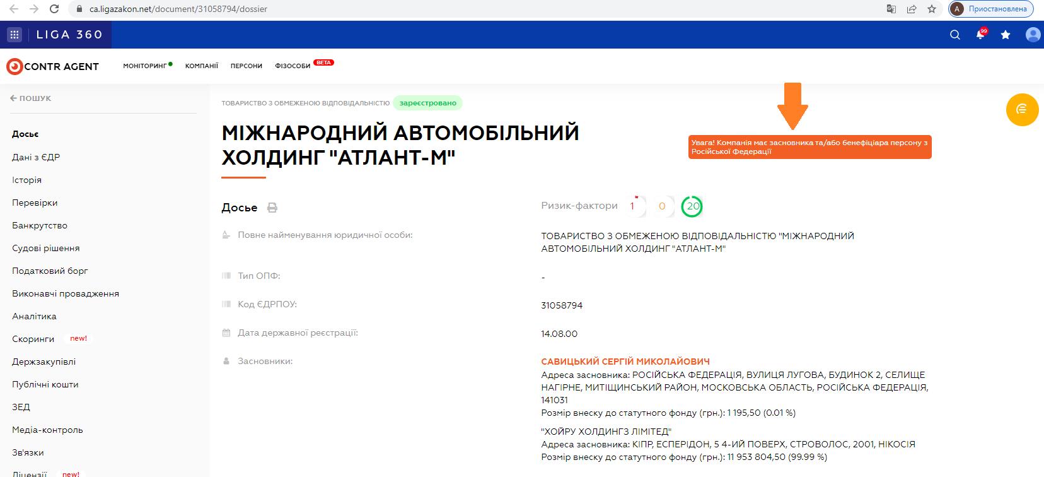Click the browser address bar URL

[x=178, y=9]
